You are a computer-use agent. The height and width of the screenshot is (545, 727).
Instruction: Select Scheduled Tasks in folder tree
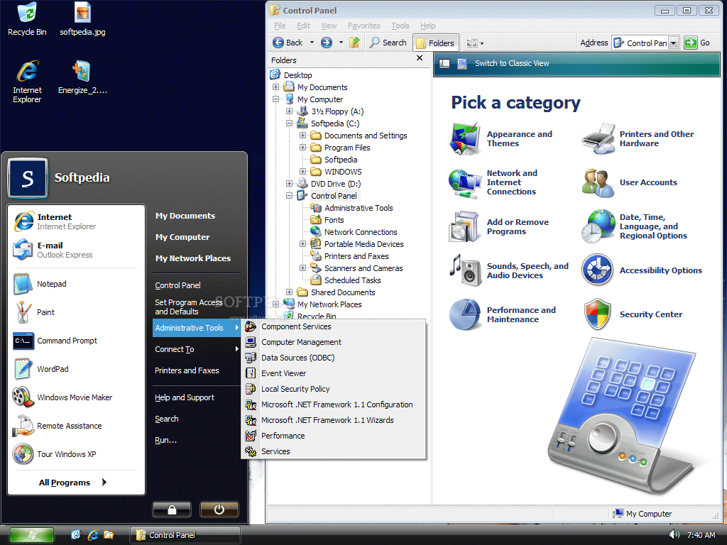coord(352,280)
